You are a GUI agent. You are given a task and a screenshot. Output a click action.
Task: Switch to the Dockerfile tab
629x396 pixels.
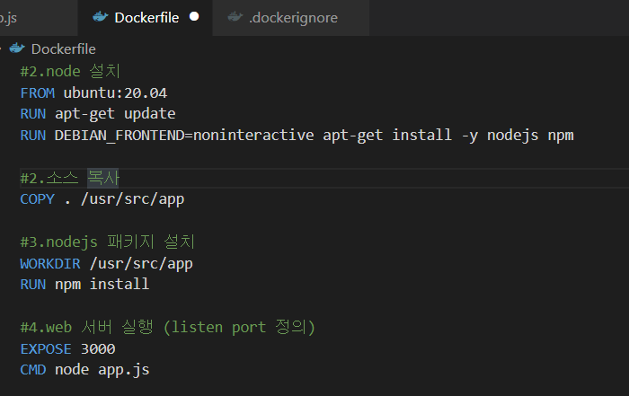coord(145,18)
